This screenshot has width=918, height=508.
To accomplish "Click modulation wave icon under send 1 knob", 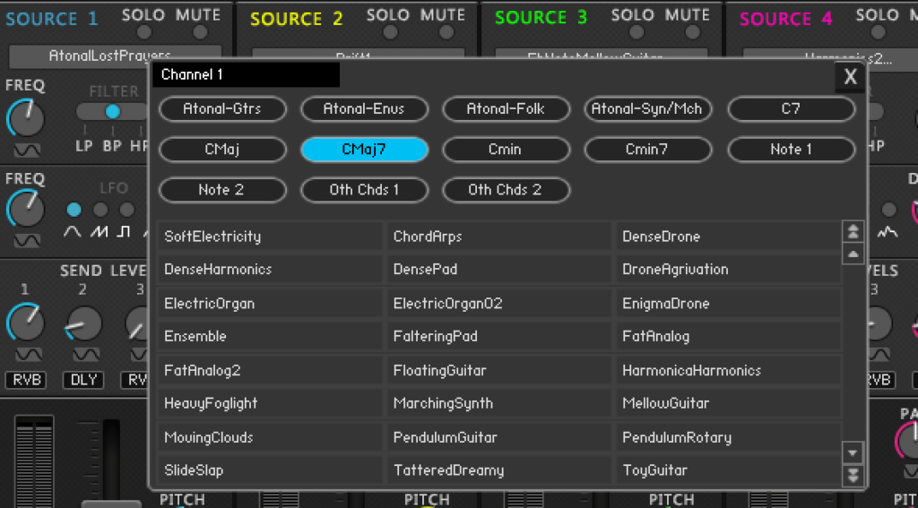I will click(x=29, y=354).
